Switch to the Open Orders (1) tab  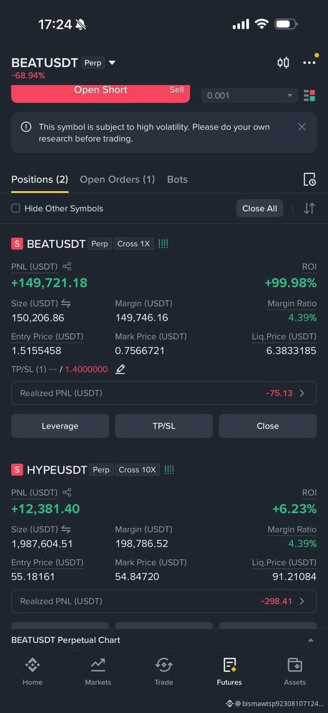(118, 179)
